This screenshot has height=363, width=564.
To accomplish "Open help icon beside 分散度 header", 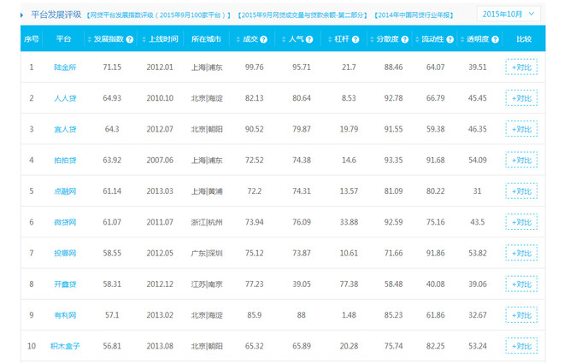I will pyautogui.click(x=405, y=39).
